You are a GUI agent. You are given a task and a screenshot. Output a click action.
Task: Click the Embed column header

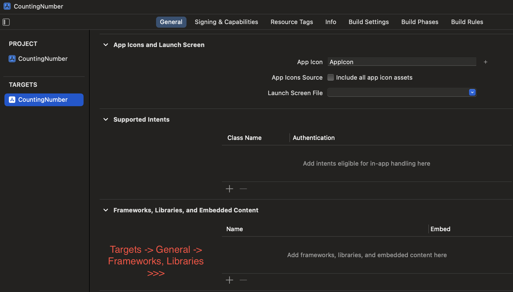440,229
